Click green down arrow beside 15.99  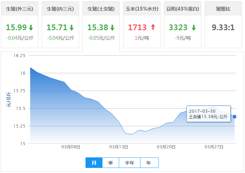pos(31,28)
